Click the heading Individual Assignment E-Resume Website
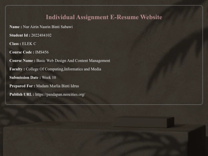Image resolution: width=208 pixels, height=156 pixels. click(104, 17)
